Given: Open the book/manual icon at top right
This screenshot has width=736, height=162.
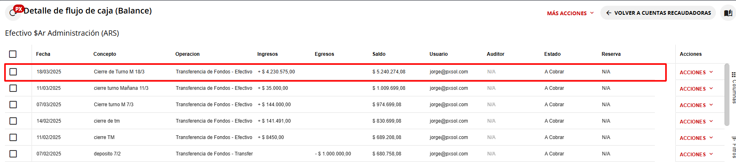Looking at the screenshot, I should 728,13.
